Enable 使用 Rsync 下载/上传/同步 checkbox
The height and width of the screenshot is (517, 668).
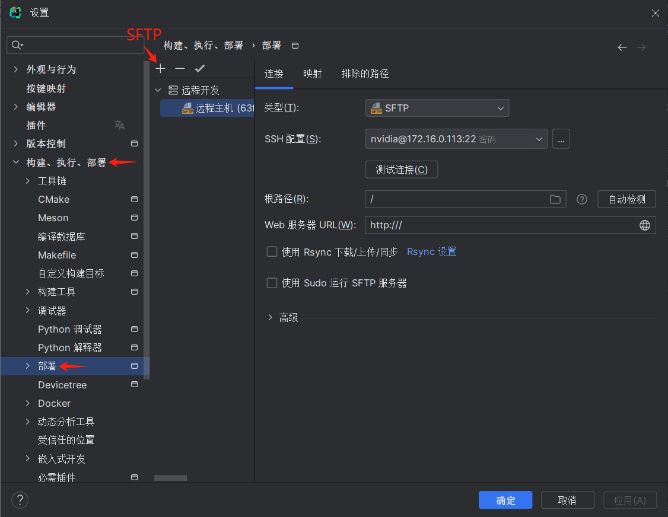pyautogui.click(x=272, y=252)
